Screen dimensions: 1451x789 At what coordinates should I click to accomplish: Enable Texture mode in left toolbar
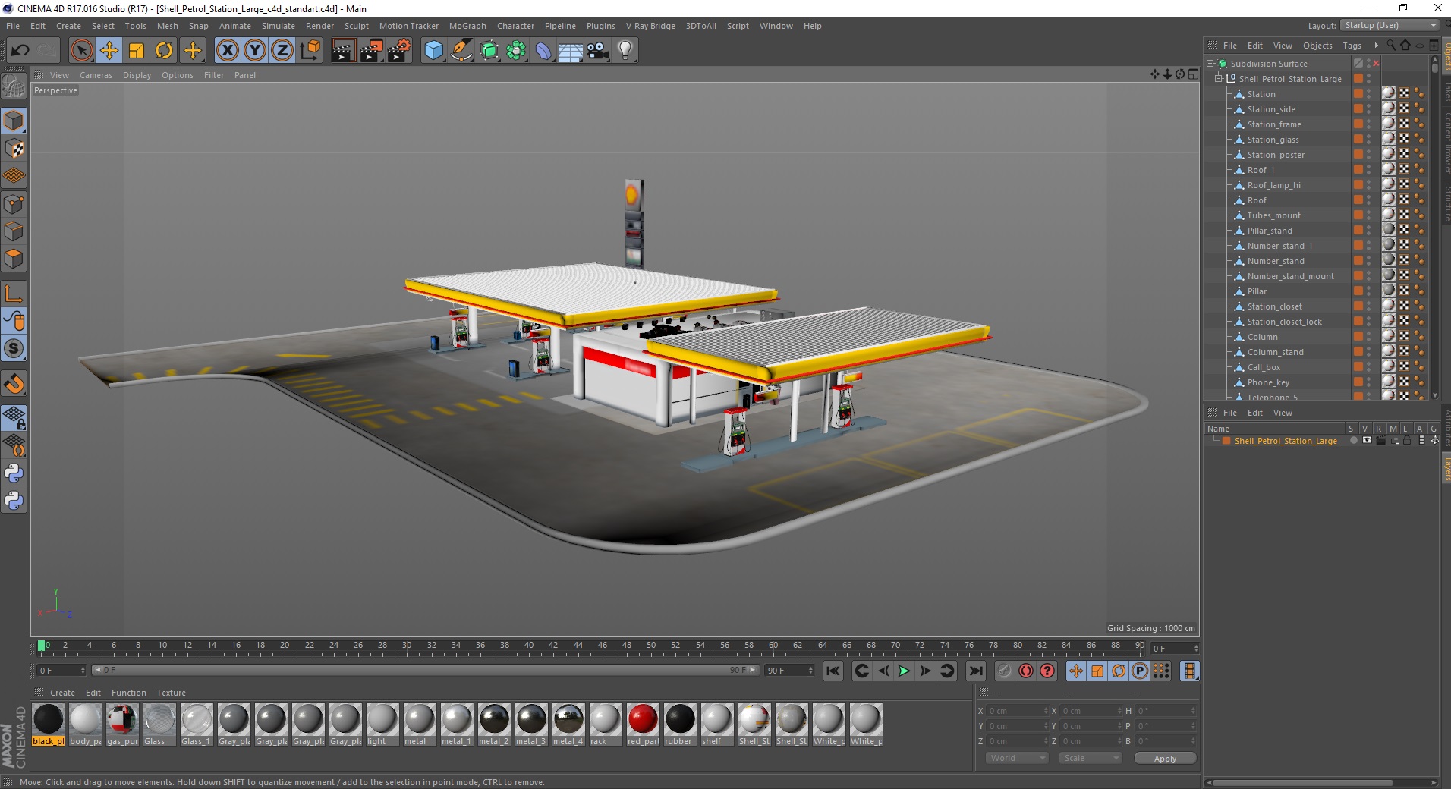14,149
